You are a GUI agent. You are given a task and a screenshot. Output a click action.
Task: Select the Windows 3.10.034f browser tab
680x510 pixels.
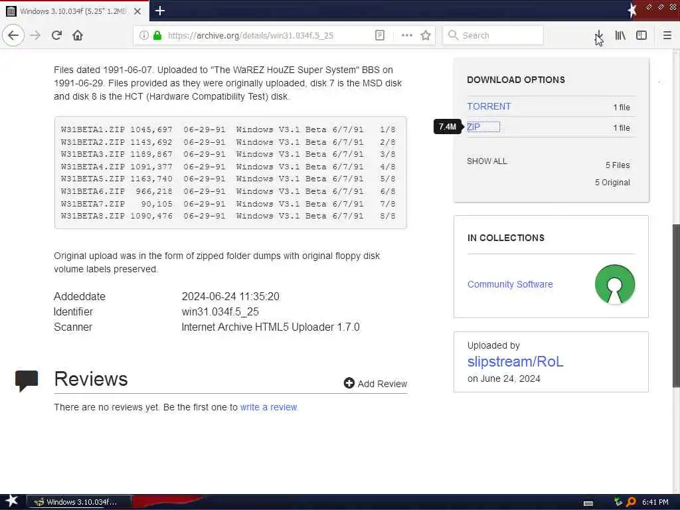(74, 11)
